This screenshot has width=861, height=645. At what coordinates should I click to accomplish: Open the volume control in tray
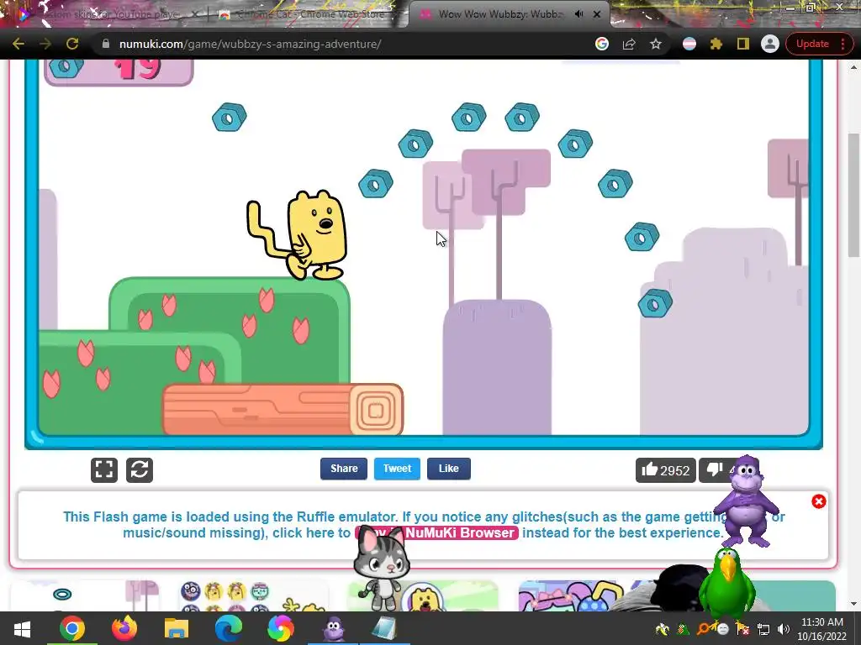coord(784,629)
